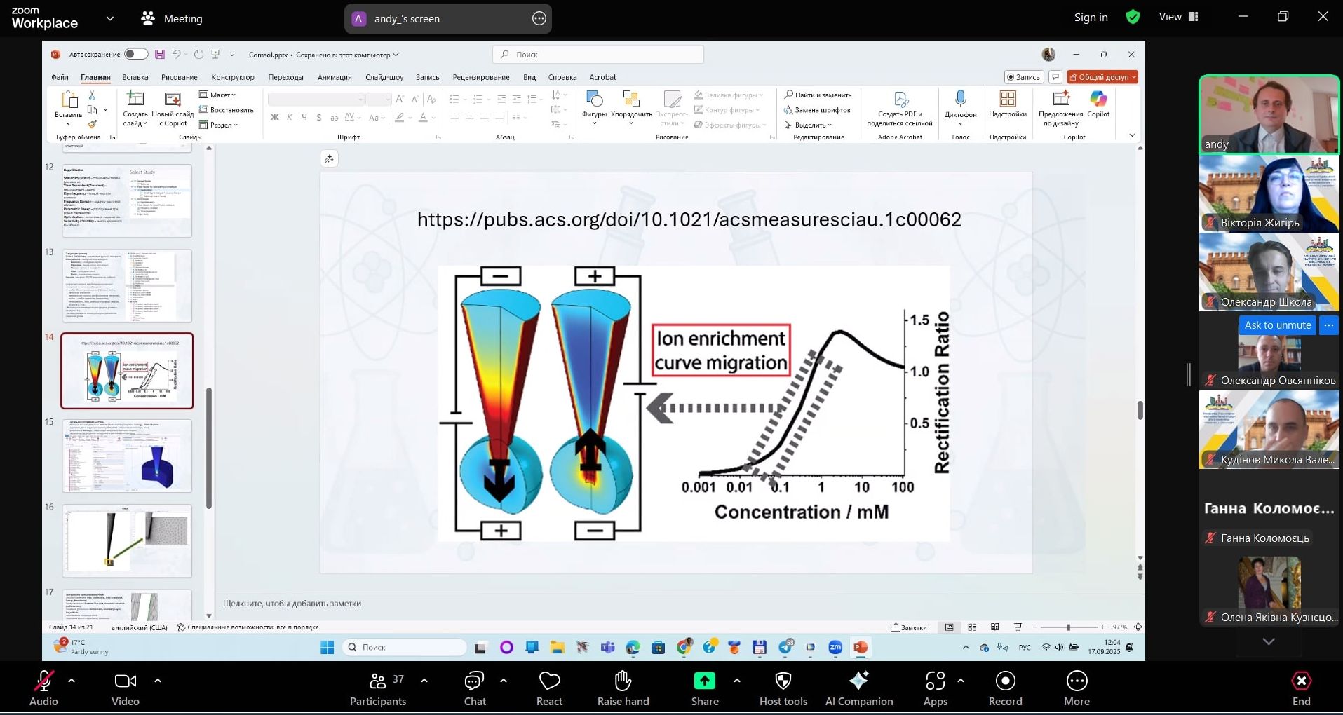
Task: Switch to the Слайд-шоу tab
Action: point(384,77)
